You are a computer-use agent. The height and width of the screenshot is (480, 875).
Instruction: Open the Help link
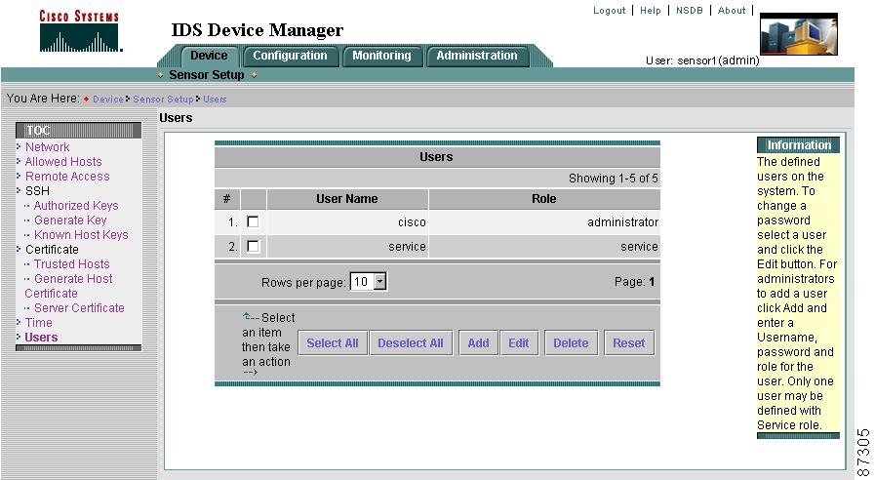[x=650, y=11]
